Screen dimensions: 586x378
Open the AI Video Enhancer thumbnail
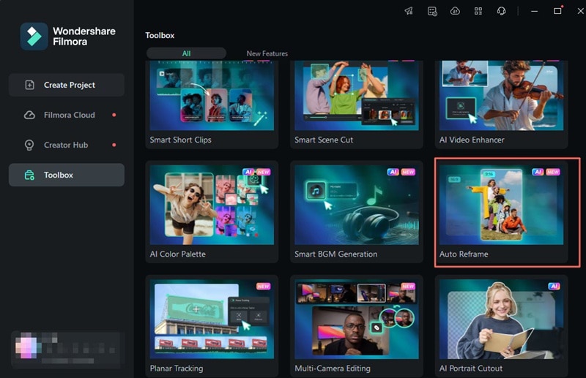[x=501, y=96]
